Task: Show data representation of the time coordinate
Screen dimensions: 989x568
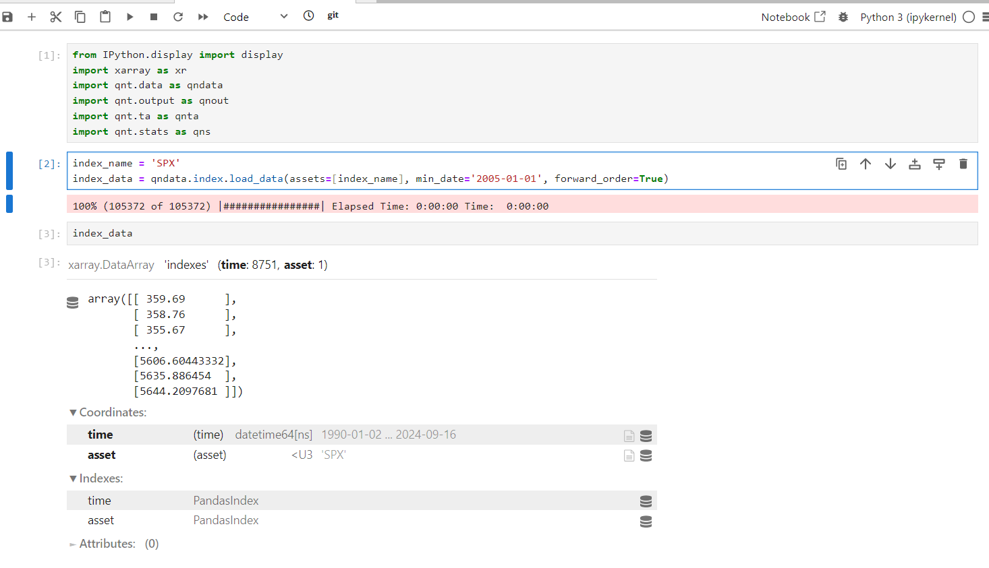Action: [646, 436]
